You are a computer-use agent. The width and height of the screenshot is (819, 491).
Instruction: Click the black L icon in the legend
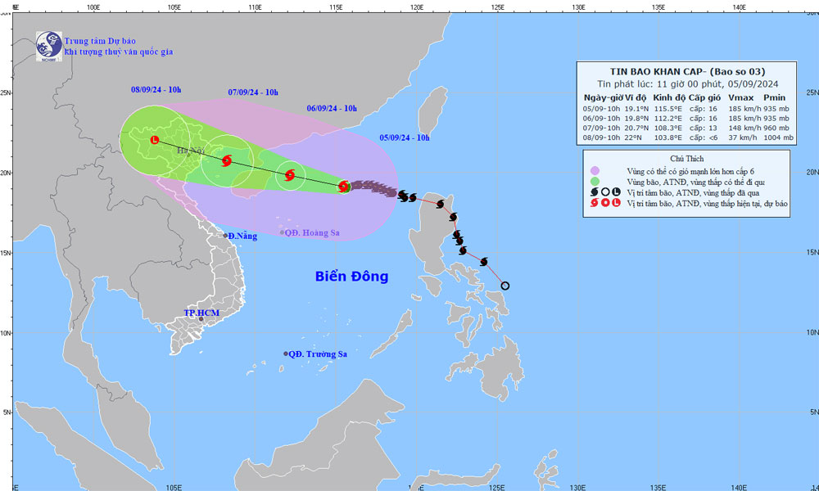[x=617, y=192]
